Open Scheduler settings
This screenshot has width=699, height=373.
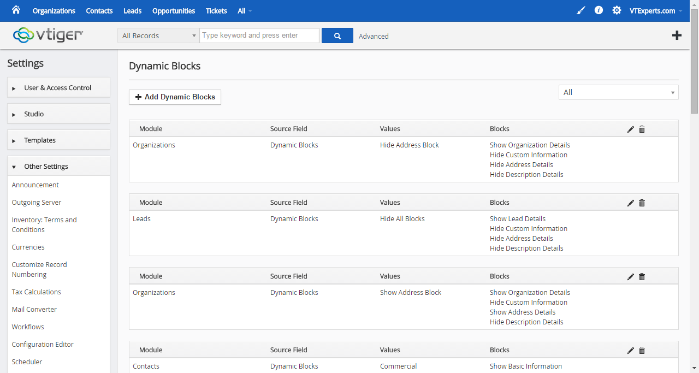pos(27,362)
